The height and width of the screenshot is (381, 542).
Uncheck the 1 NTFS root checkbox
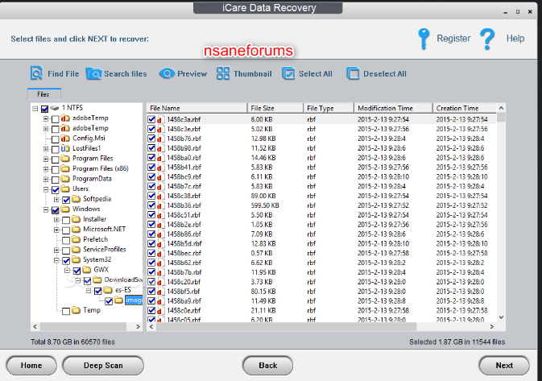(x=44, y=109)
